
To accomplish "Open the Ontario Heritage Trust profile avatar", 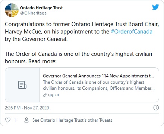I will coord(12,10).
